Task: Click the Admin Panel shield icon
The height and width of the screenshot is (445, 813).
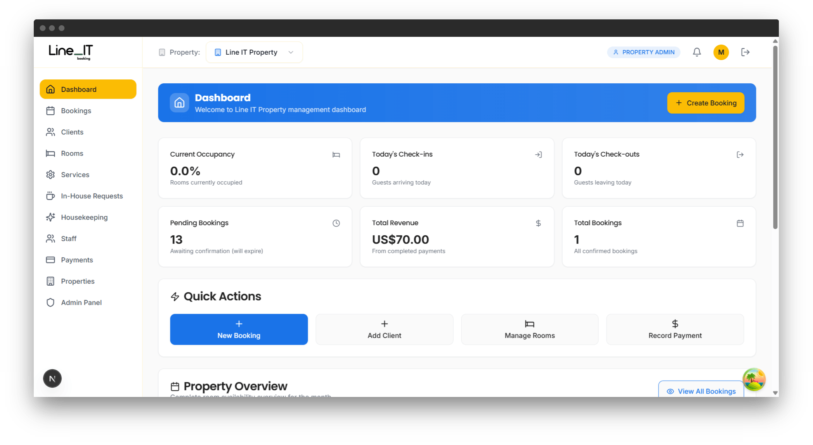Action: [x=50, y=302]
